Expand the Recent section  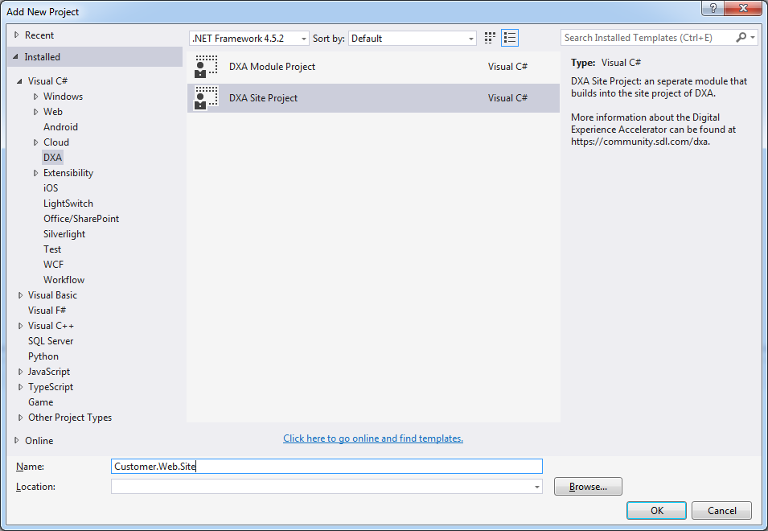click(17, 35)
